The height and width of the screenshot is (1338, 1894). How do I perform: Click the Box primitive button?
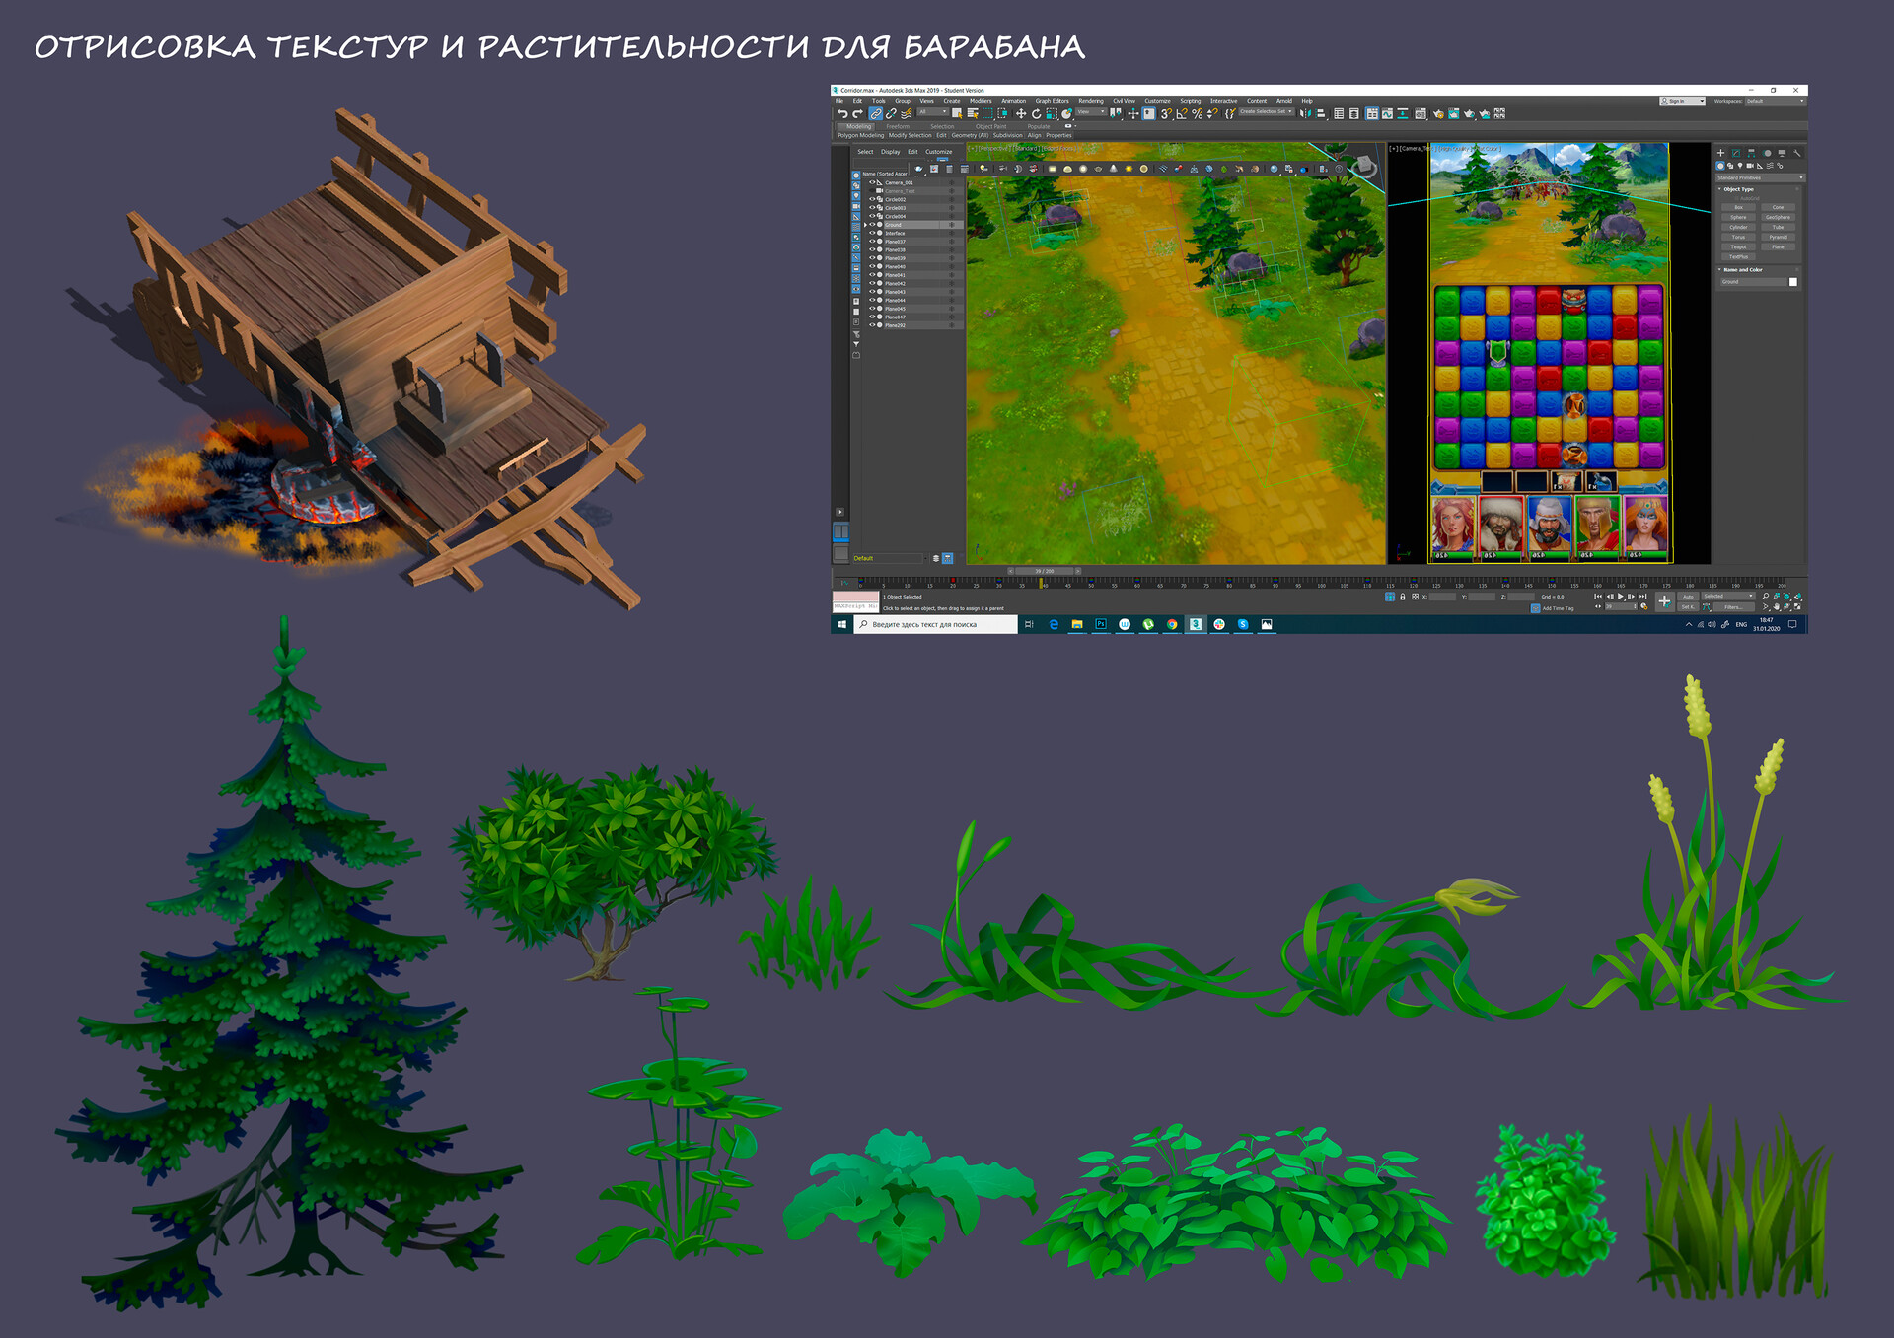1738,207
